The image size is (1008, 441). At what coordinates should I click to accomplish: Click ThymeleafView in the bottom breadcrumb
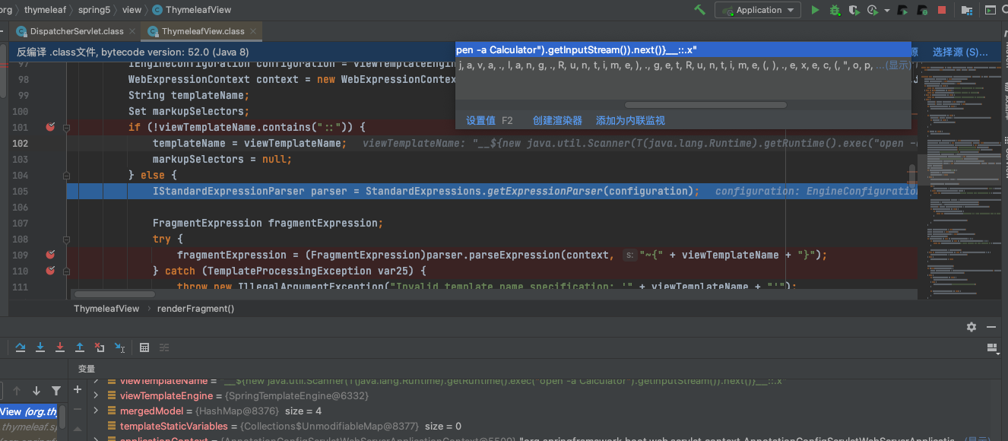[x=106, y=309]
